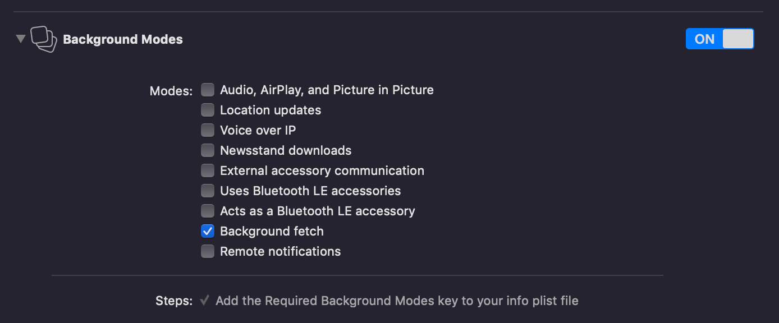The image size is (779, 323).
Task: Click the Background Modes capability icon
Action: (43, 39)
